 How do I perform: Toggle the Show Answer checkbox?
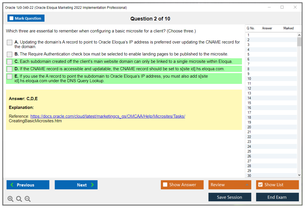pos(165,185)
